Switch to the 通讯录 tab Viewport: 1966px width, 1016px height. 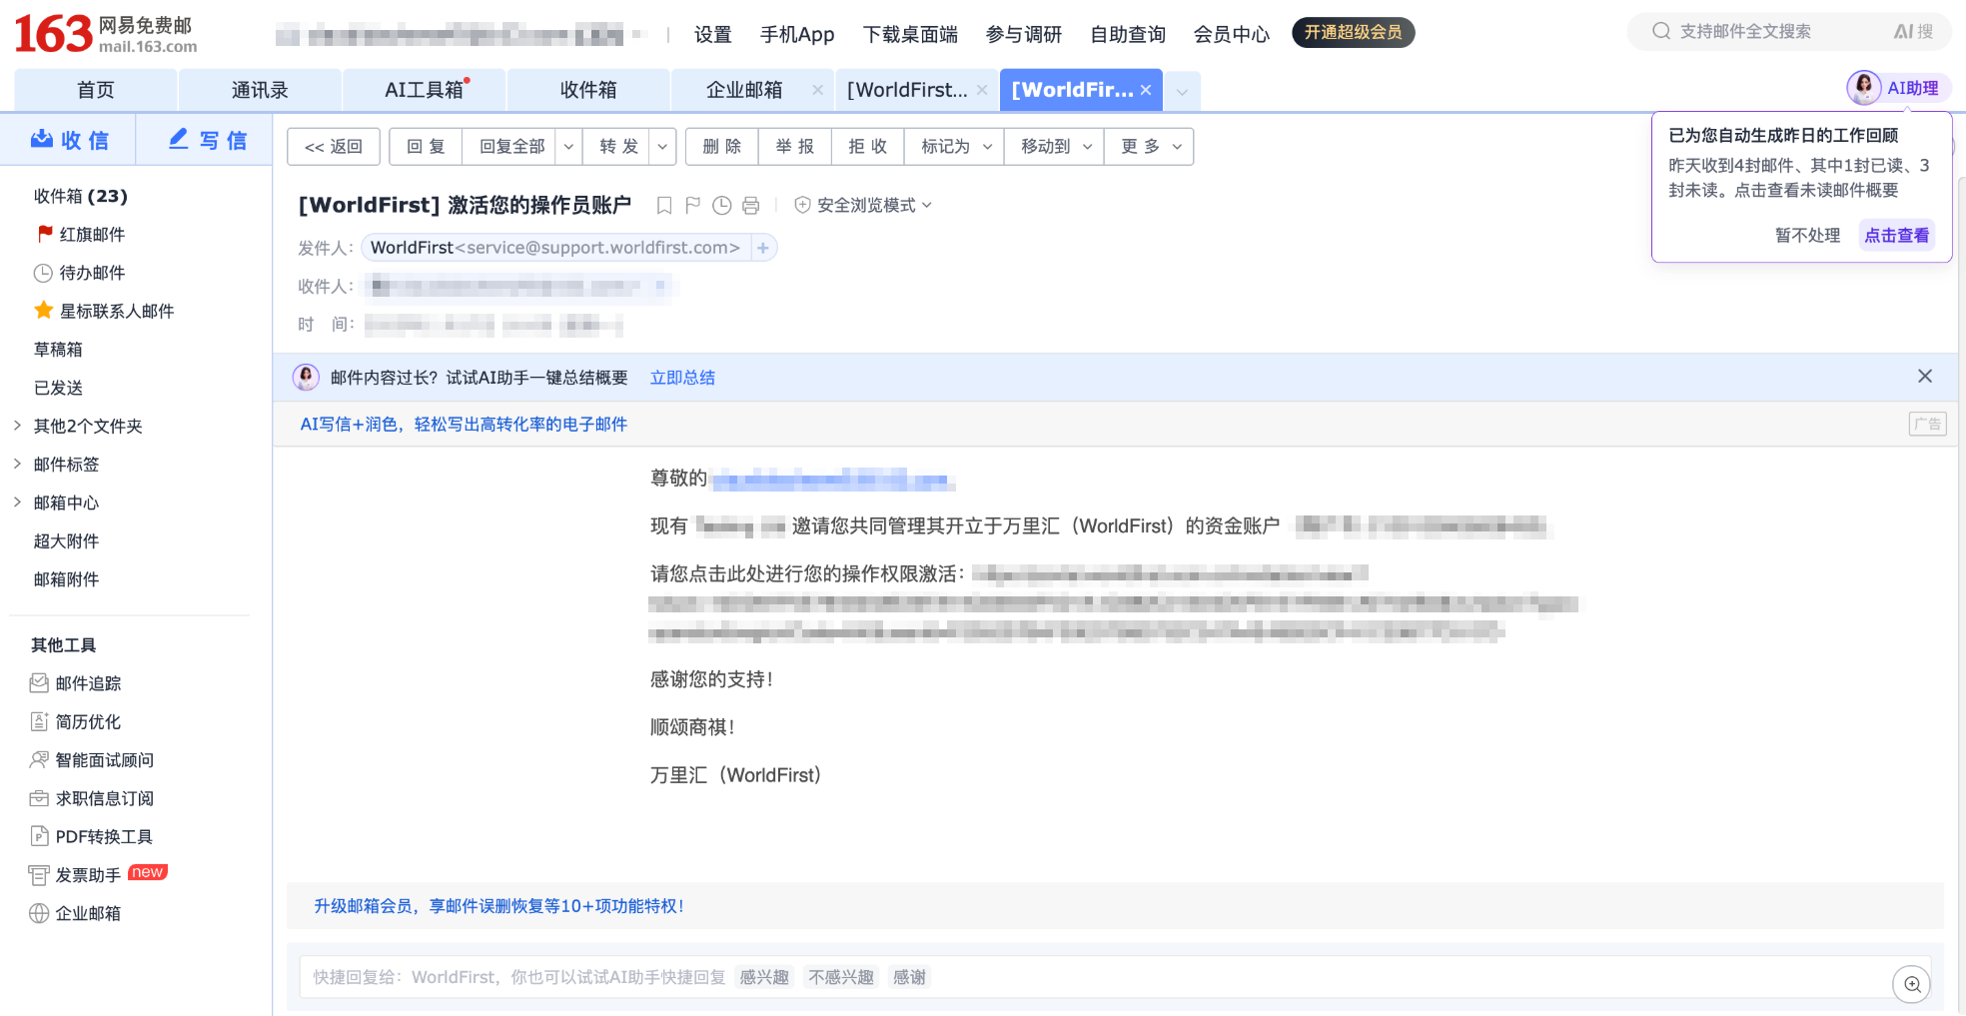260,90
